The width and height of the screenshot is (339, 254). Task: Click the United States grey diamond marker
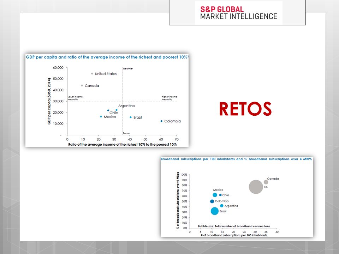(92, 74)
